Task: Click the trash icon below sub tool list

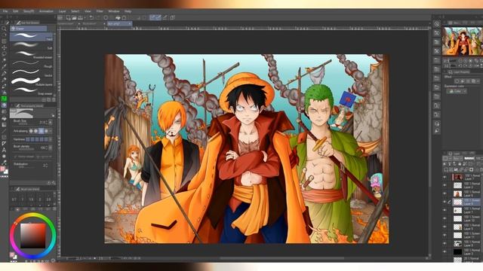Action: tap(54, 100)
